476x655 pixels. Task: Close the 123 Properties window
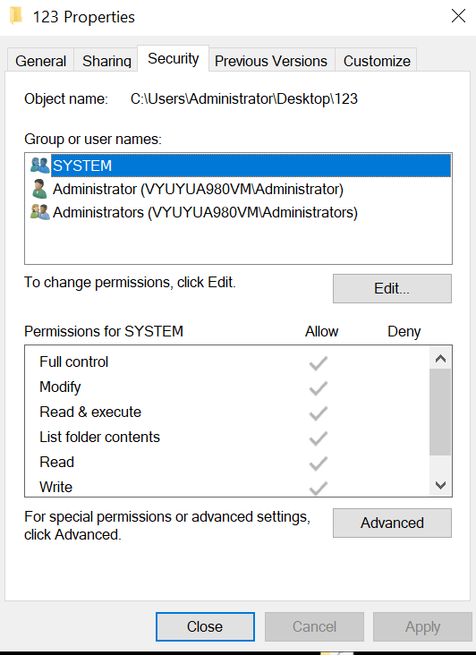(458, 16)
